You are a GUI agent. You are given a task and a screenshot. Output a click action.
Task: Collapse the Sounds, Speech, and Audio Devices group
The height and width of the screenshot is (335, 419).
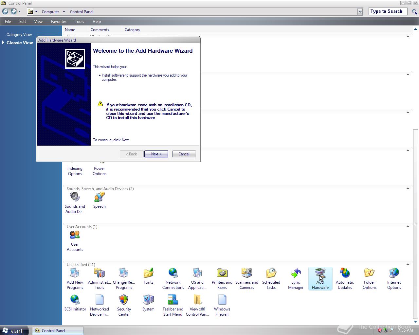pos(408,188)
